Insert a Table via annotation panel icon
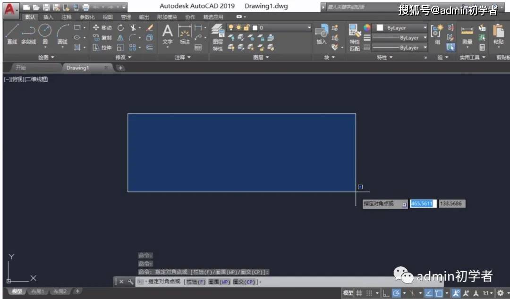Screen dimensions: 510x299 198,48
